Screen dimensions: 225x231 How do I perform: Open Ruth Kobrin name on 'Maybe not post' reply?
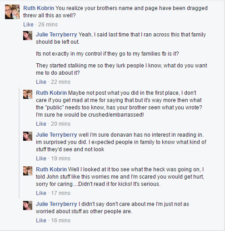(51, 93)
